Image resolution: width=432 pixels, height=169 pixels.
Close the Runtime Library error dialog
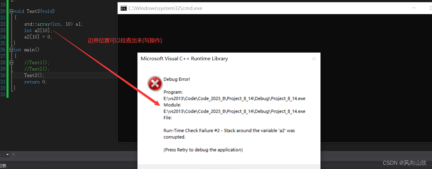coord(314,59)
